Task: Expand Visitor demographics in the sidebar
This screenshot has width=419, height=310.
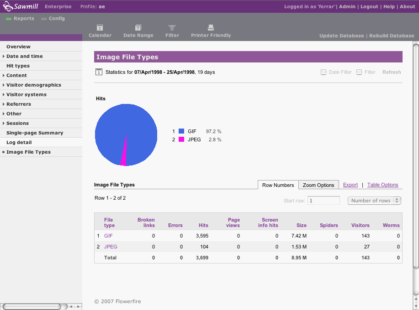Action: click(4, 85)
